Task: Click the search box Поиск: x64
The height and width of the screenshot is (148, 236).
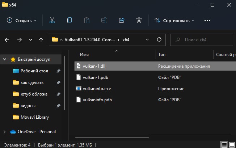Action: coord(202,40)
